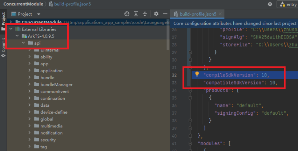Expand the application folder
Viewport: 298px width, 151px height.
(29, 70)
